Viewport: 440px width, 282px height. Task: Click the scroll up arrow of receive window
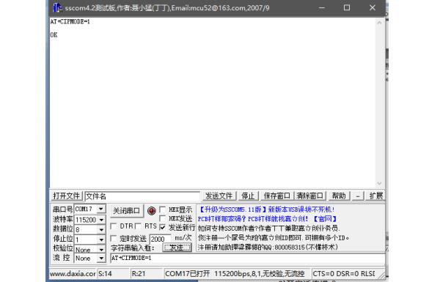(x=379, y=23)
